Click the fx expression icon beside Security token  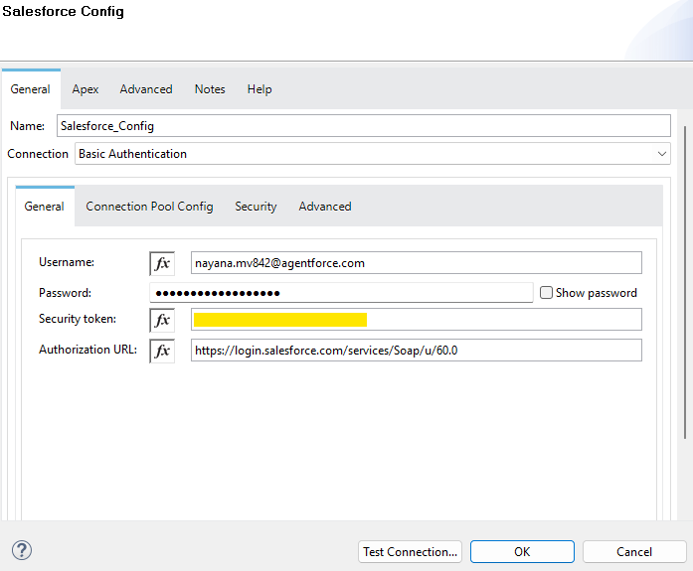coord(162,320)
